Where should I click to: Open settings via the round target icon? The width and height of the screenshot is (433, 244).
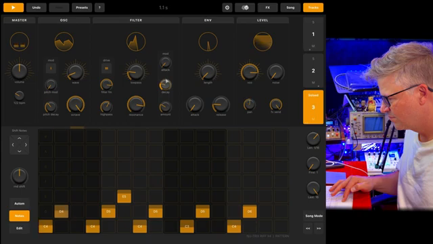(227, 7)
